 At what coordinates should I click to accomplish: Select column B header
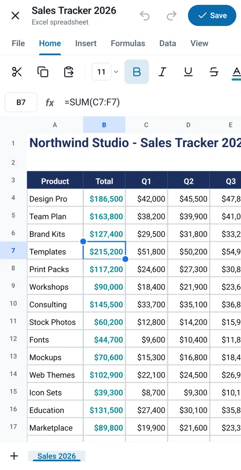point(104,125)
